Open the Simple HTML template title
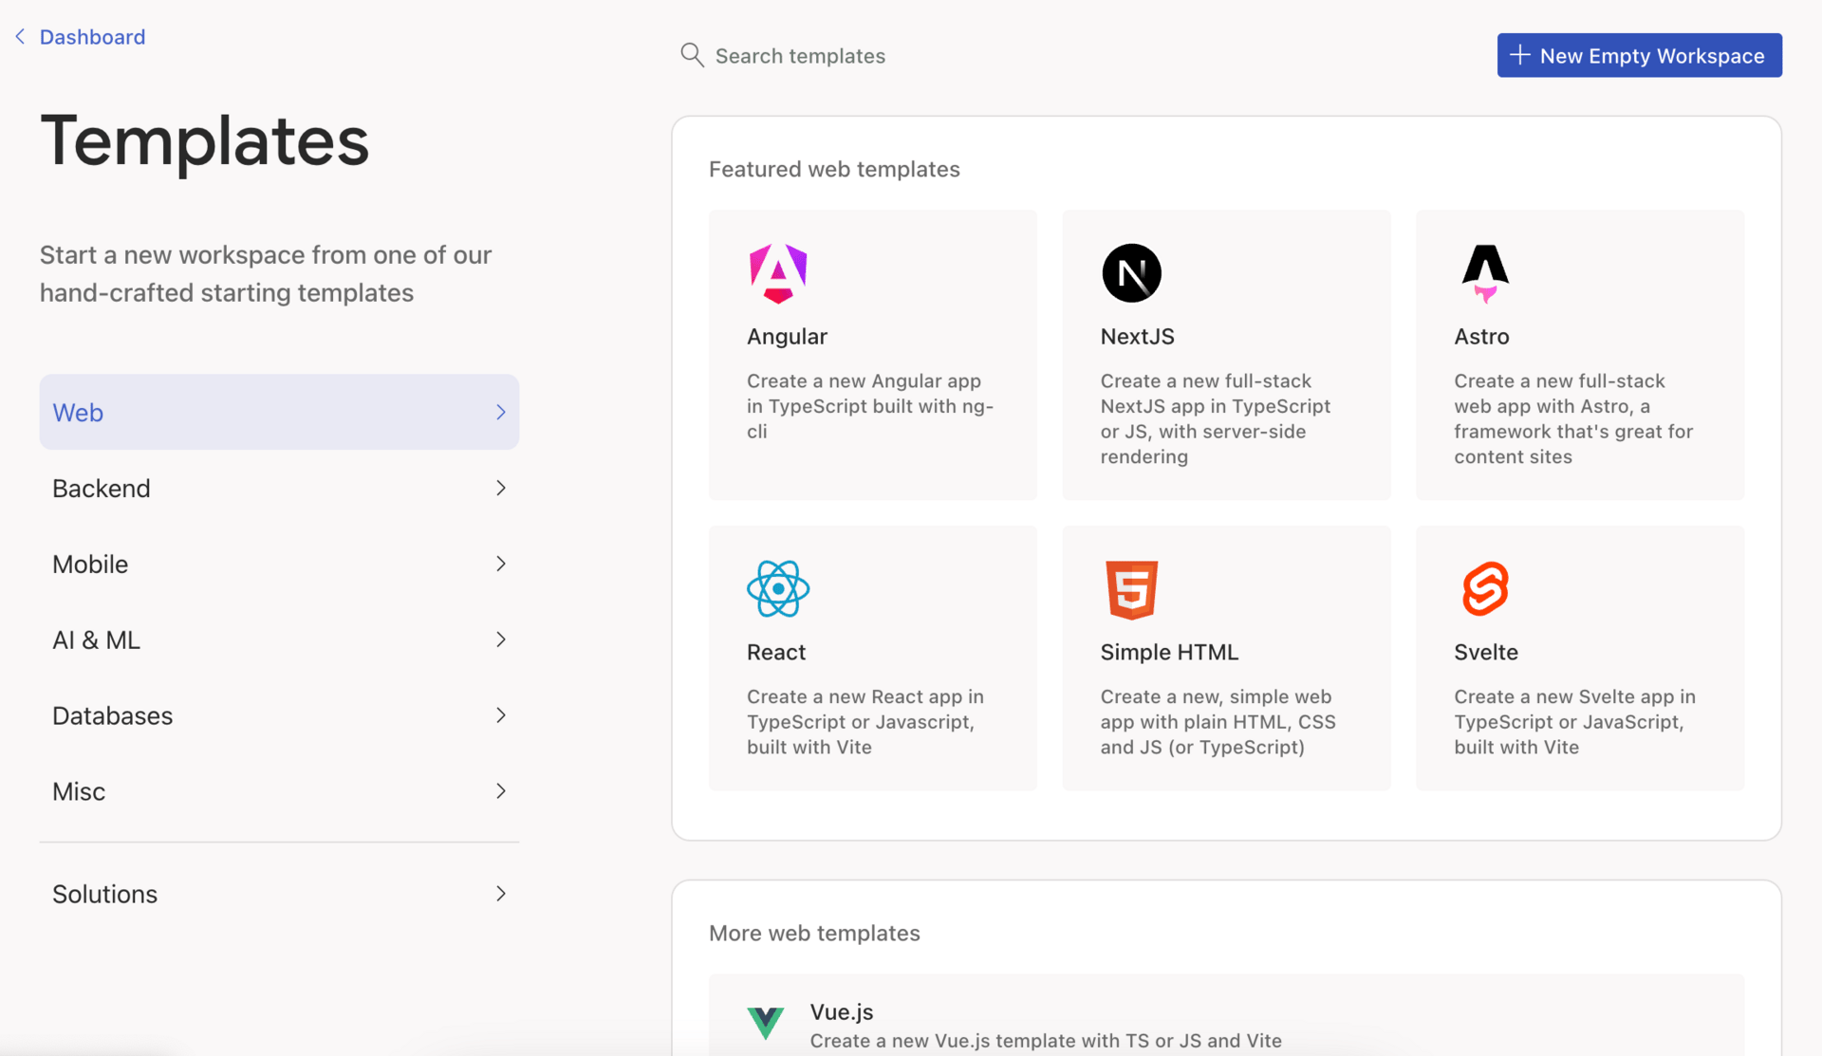This screenshot has height=1056, width=1822. [x=1169, y=652]
